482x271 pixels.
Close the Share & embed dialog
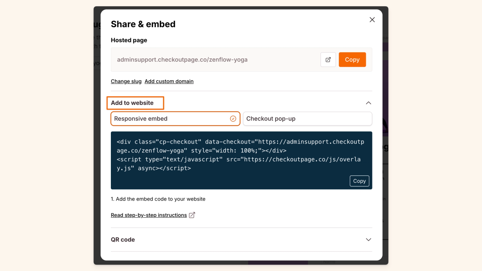click(372, 20)
